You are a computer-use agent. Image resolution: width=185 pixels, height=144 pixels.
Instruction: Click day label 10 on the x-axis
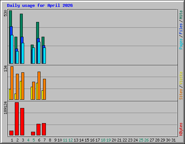coord(60,140)
